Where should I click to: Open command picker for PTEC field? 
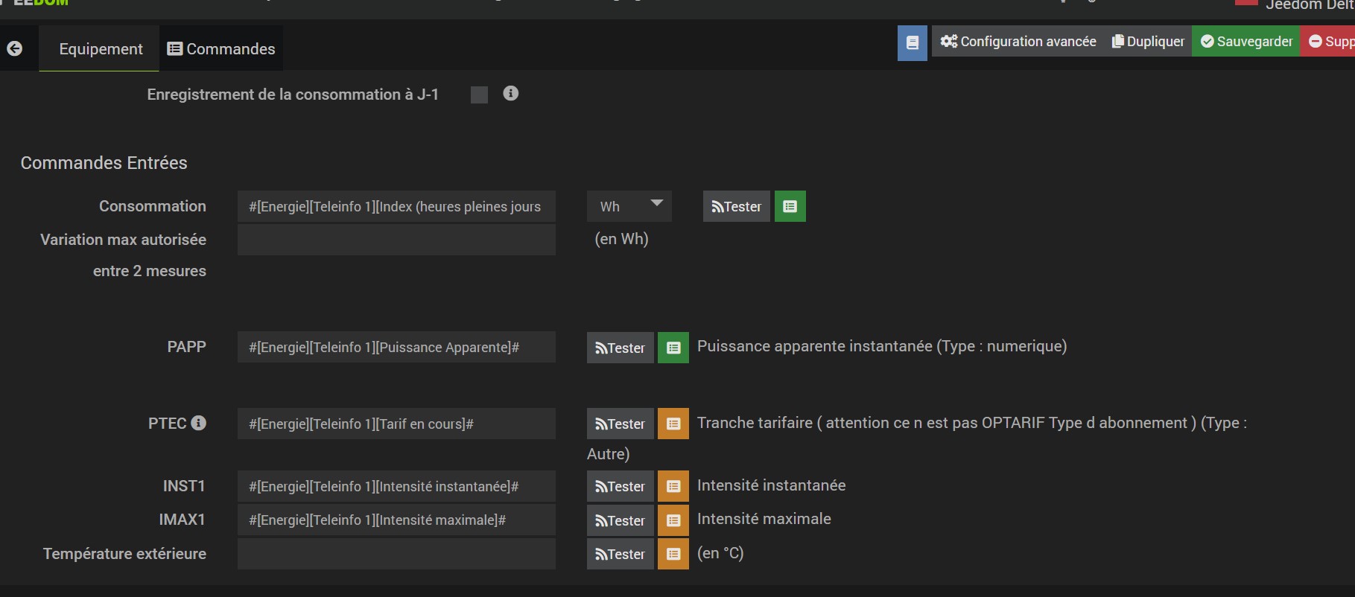pyautogui.click(x=673, y=424)
